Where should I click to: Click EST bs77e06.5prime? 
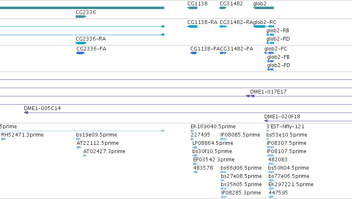271,180
